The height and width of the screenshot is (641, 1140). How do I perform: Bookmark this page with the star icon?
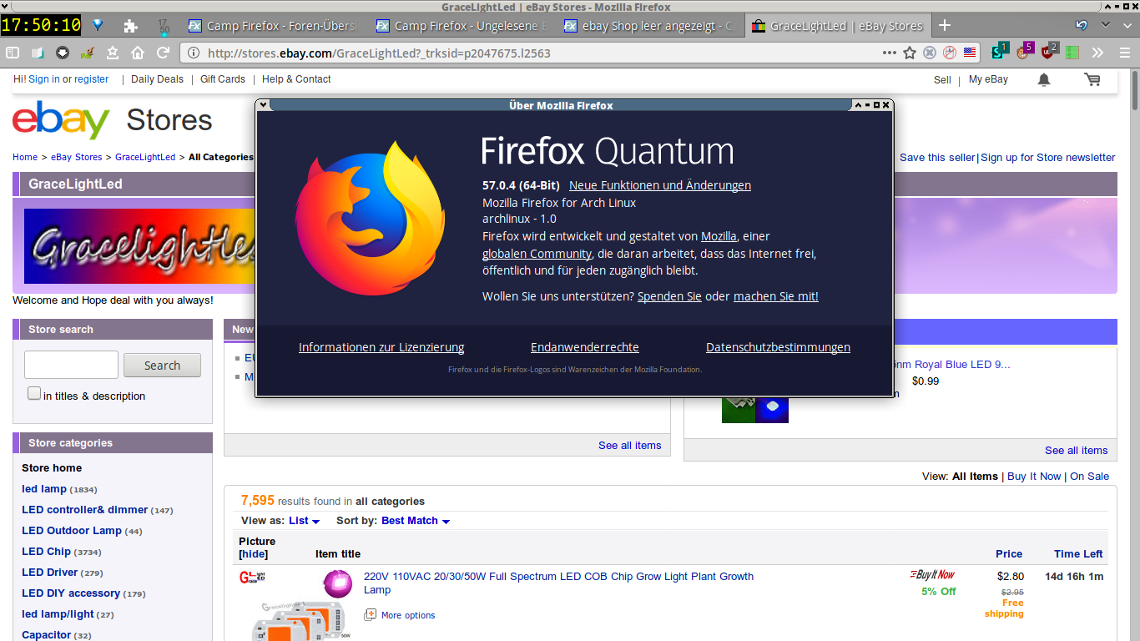tap(910, 53)
